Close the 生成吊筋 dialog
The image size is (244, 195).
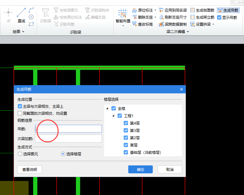click(x=182, y=89)
